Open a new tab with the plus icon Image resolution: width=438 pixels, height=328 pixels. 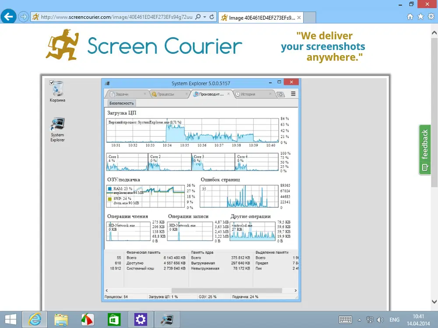[281, 94]
